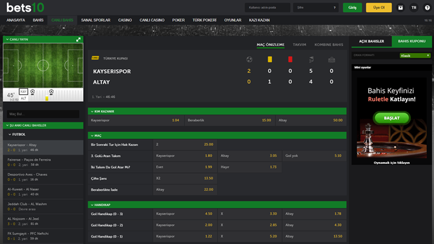This screenshot has height=244, width=434.
Task: Click the bets10 logo
Action: coord(25,8)
